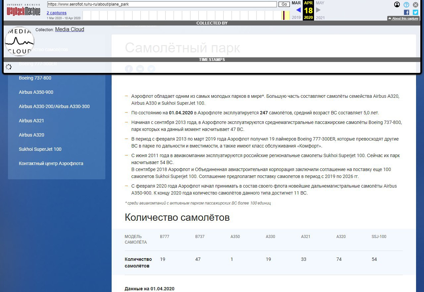Click the B777 column header
The height and width of the screenshot is (292, 424).
pos(165,237)
